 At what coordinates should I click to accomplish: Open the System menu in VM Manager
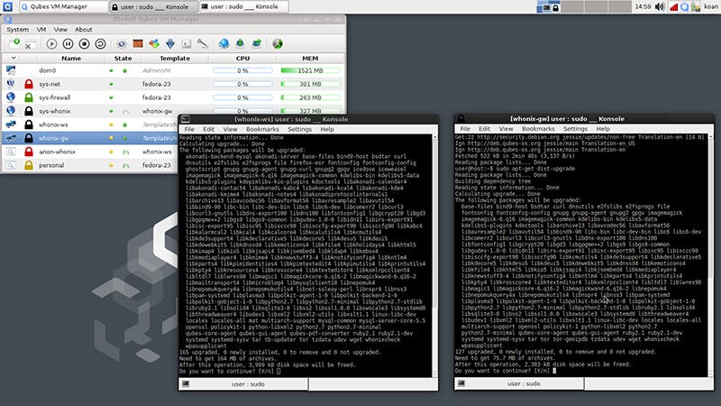tap(17, 30)
